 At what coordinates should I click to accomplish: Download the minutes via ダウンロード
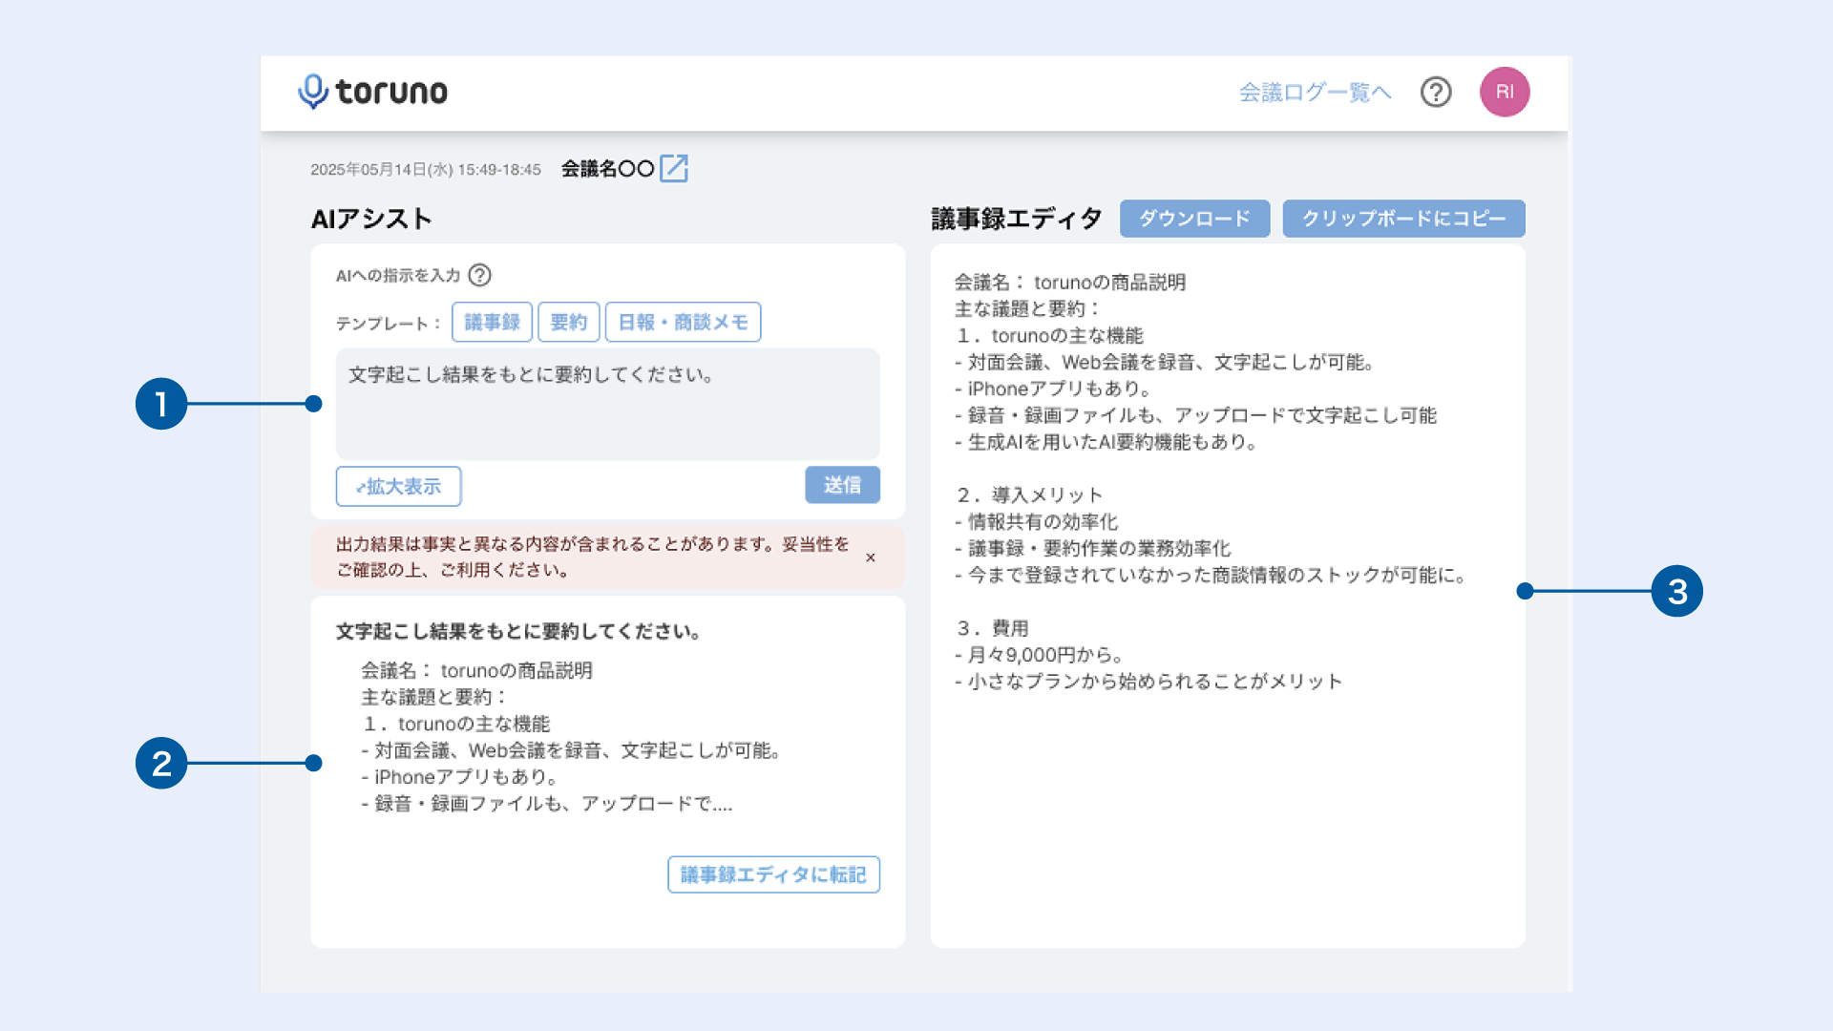(1194, 218)
